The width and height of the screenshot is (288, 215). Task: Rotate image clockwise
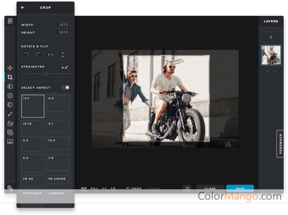coord(38,55)
